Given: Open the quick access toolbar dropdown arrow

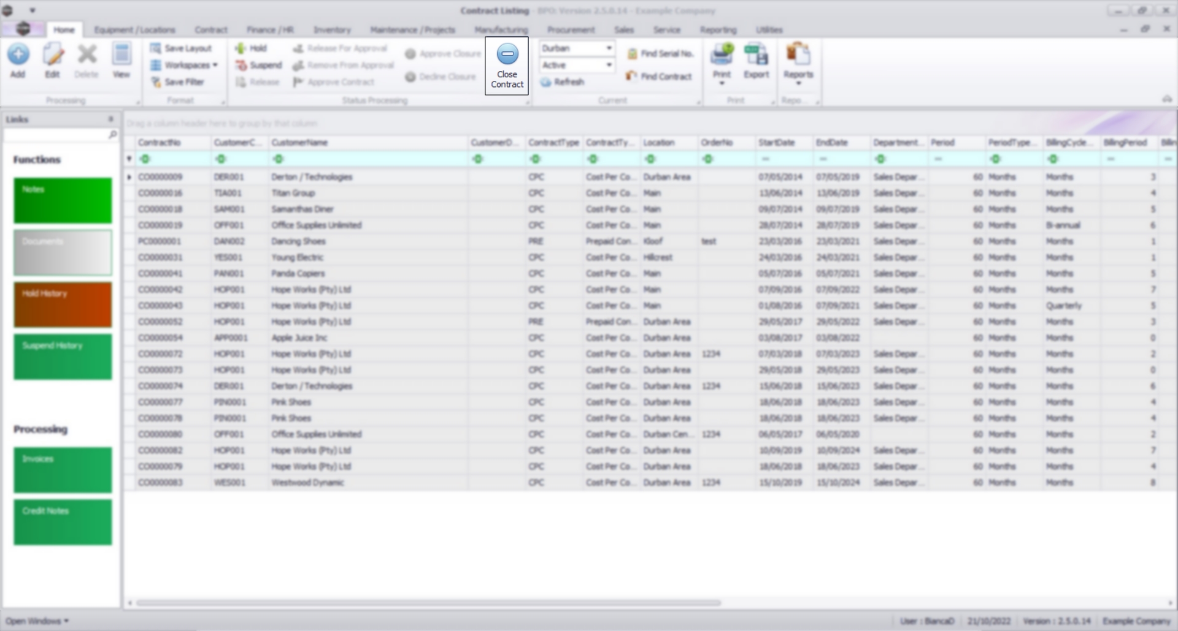Looking at the screenshot, I should click(x=32, y=10).
